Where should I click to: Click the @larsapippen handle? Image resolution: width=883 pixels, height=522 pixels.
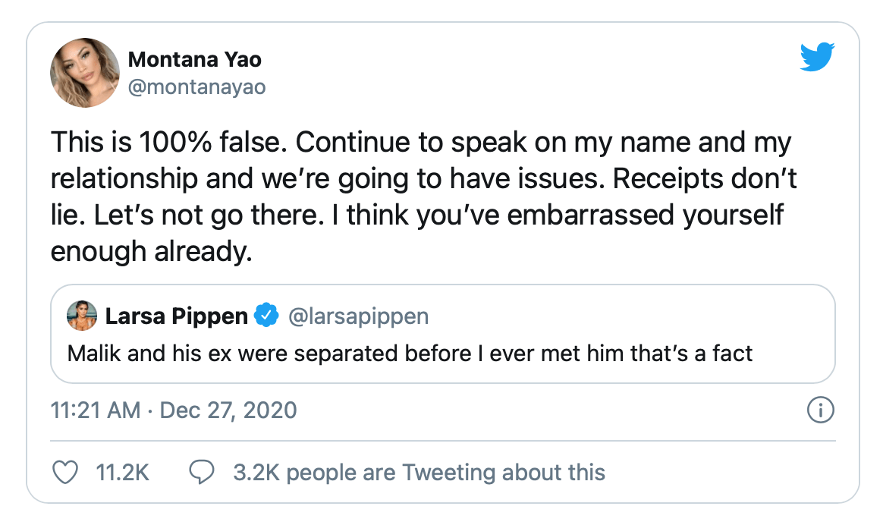point(358,316)
